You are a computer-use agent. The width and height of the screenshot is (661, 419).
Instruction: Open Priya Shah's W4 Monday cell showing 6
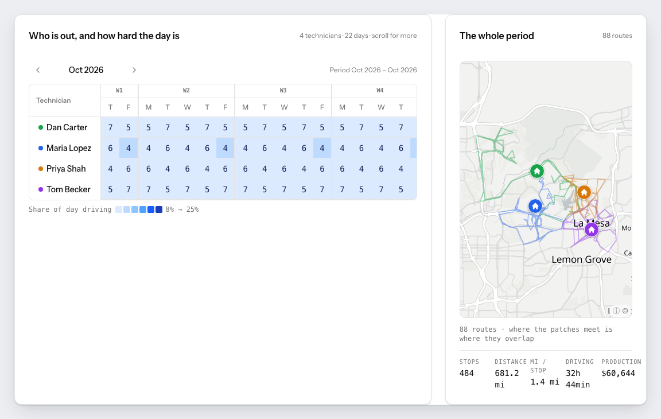tap(342, 169)
